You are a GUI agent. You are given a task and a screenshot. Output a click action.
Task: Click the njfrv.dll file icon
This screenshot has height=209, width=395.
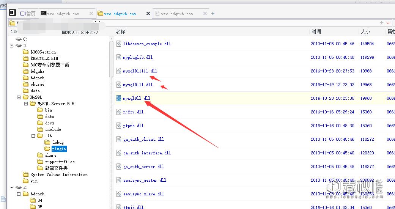(x=119, y=112)
